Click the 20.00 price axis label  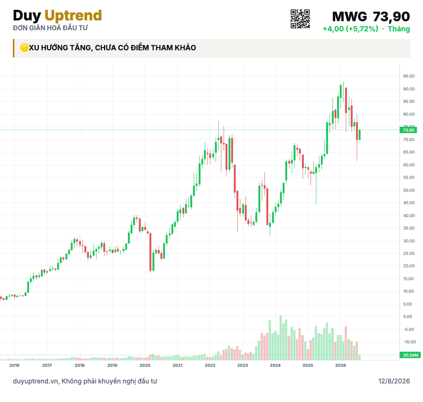(409, 266)
